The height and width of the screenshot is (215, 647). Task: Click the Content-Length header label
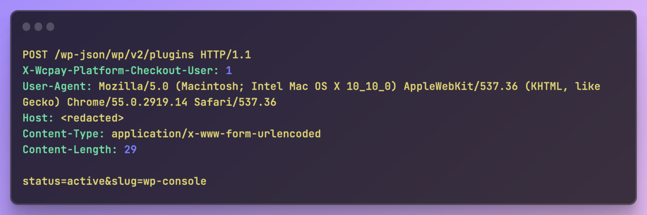70,150
